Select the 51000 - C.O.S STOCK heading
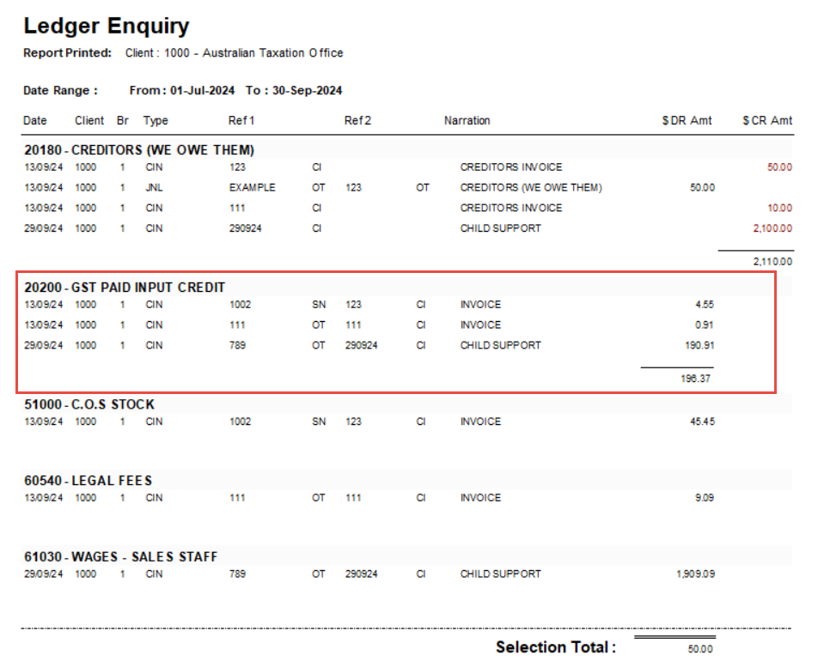Image resolution: width=824 pixels, height=661 pixels. coord(89,404)
